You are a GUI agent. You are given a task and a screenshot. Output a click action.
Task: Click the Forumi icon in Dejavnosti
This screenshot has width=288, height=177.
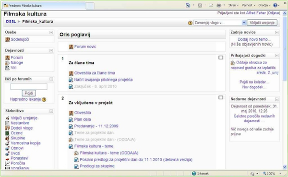[x=7, y=58]
